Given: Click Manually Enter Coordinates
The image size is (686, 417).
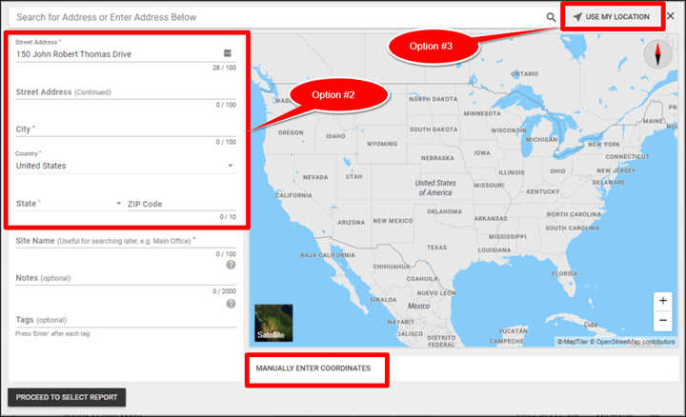Looking at the screenshot, I should pyautogui.click(x=313, y=367).
